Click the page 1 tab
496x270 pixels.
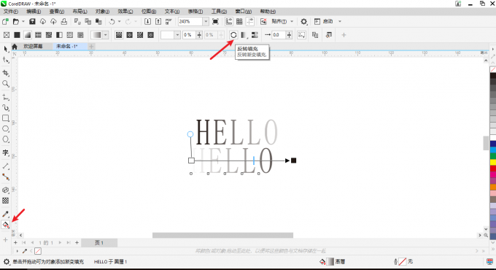[99, 243]
